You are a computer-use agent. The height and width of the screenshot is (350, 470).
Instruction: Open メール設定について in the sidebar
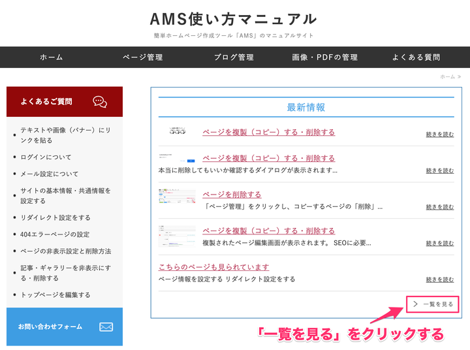[x=49, y=174]
